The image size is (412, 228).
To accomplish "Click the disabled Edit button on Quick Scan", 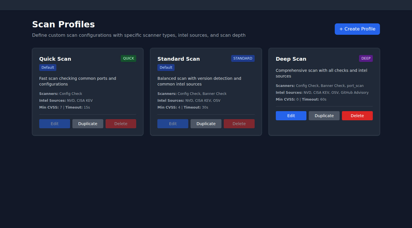I will (x=54, y=123).
